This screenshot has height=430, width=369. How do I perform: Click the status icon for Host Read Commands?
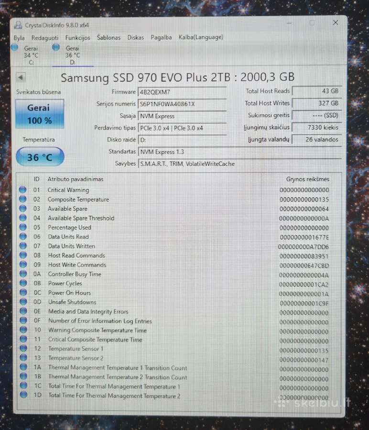23,255
